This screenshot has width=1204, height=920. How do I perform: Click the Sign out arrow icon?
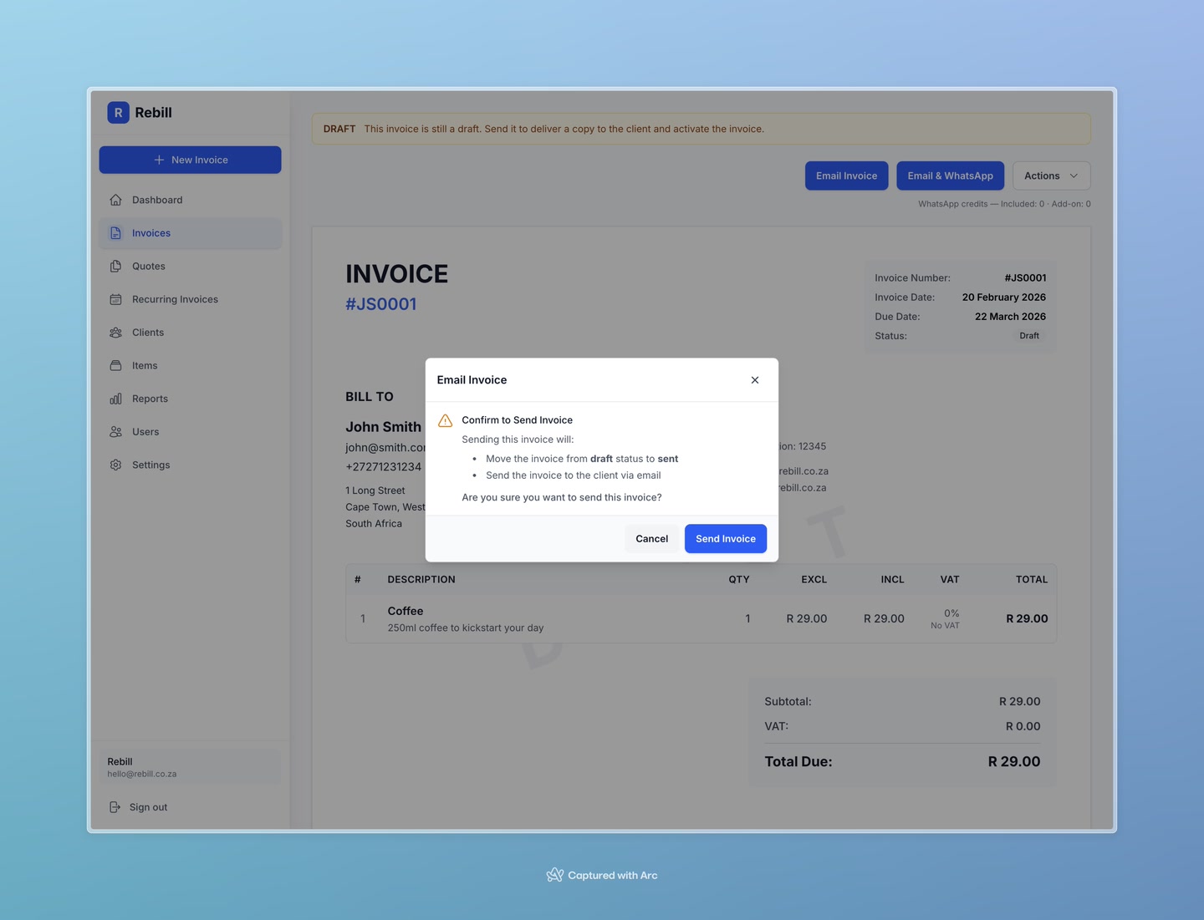tap(115, 806)
